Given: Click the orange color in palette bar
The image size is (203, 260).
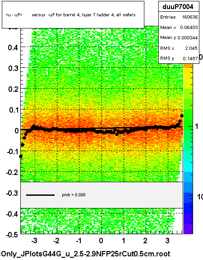Looking at the screenshot, I should (x=188, y=66).
